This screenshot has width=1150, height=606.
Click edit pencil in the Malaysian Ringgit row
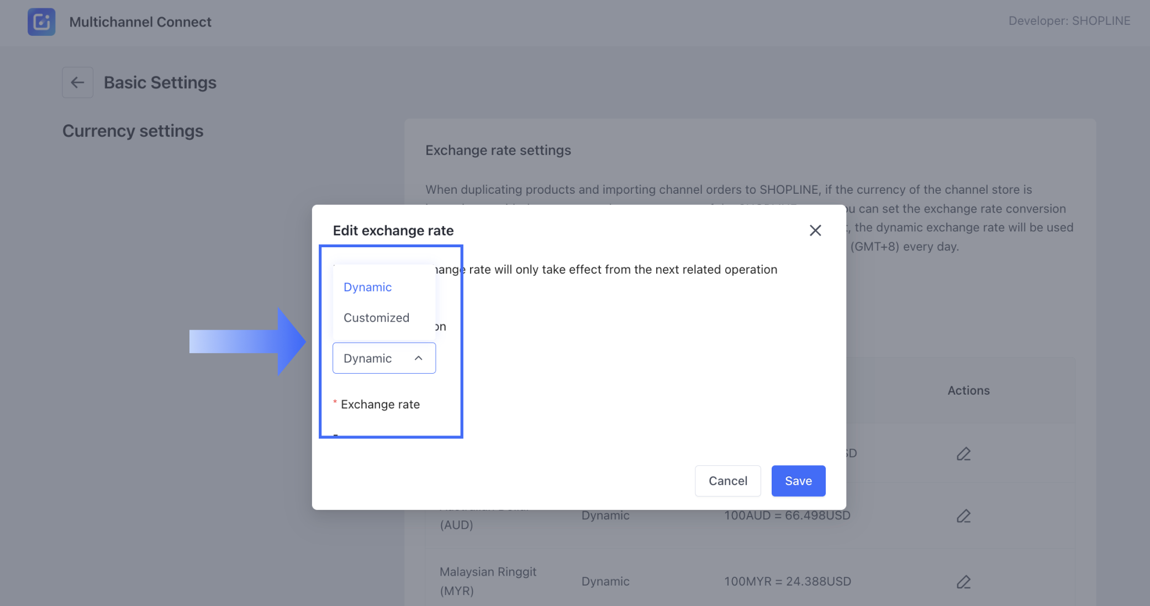[x=963, y=582]
